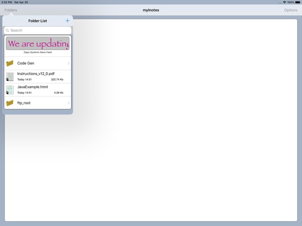Tap Today 14:51 under JavaExample.html
The height and width of the screenshot is (226, 302).
point(25,93)
